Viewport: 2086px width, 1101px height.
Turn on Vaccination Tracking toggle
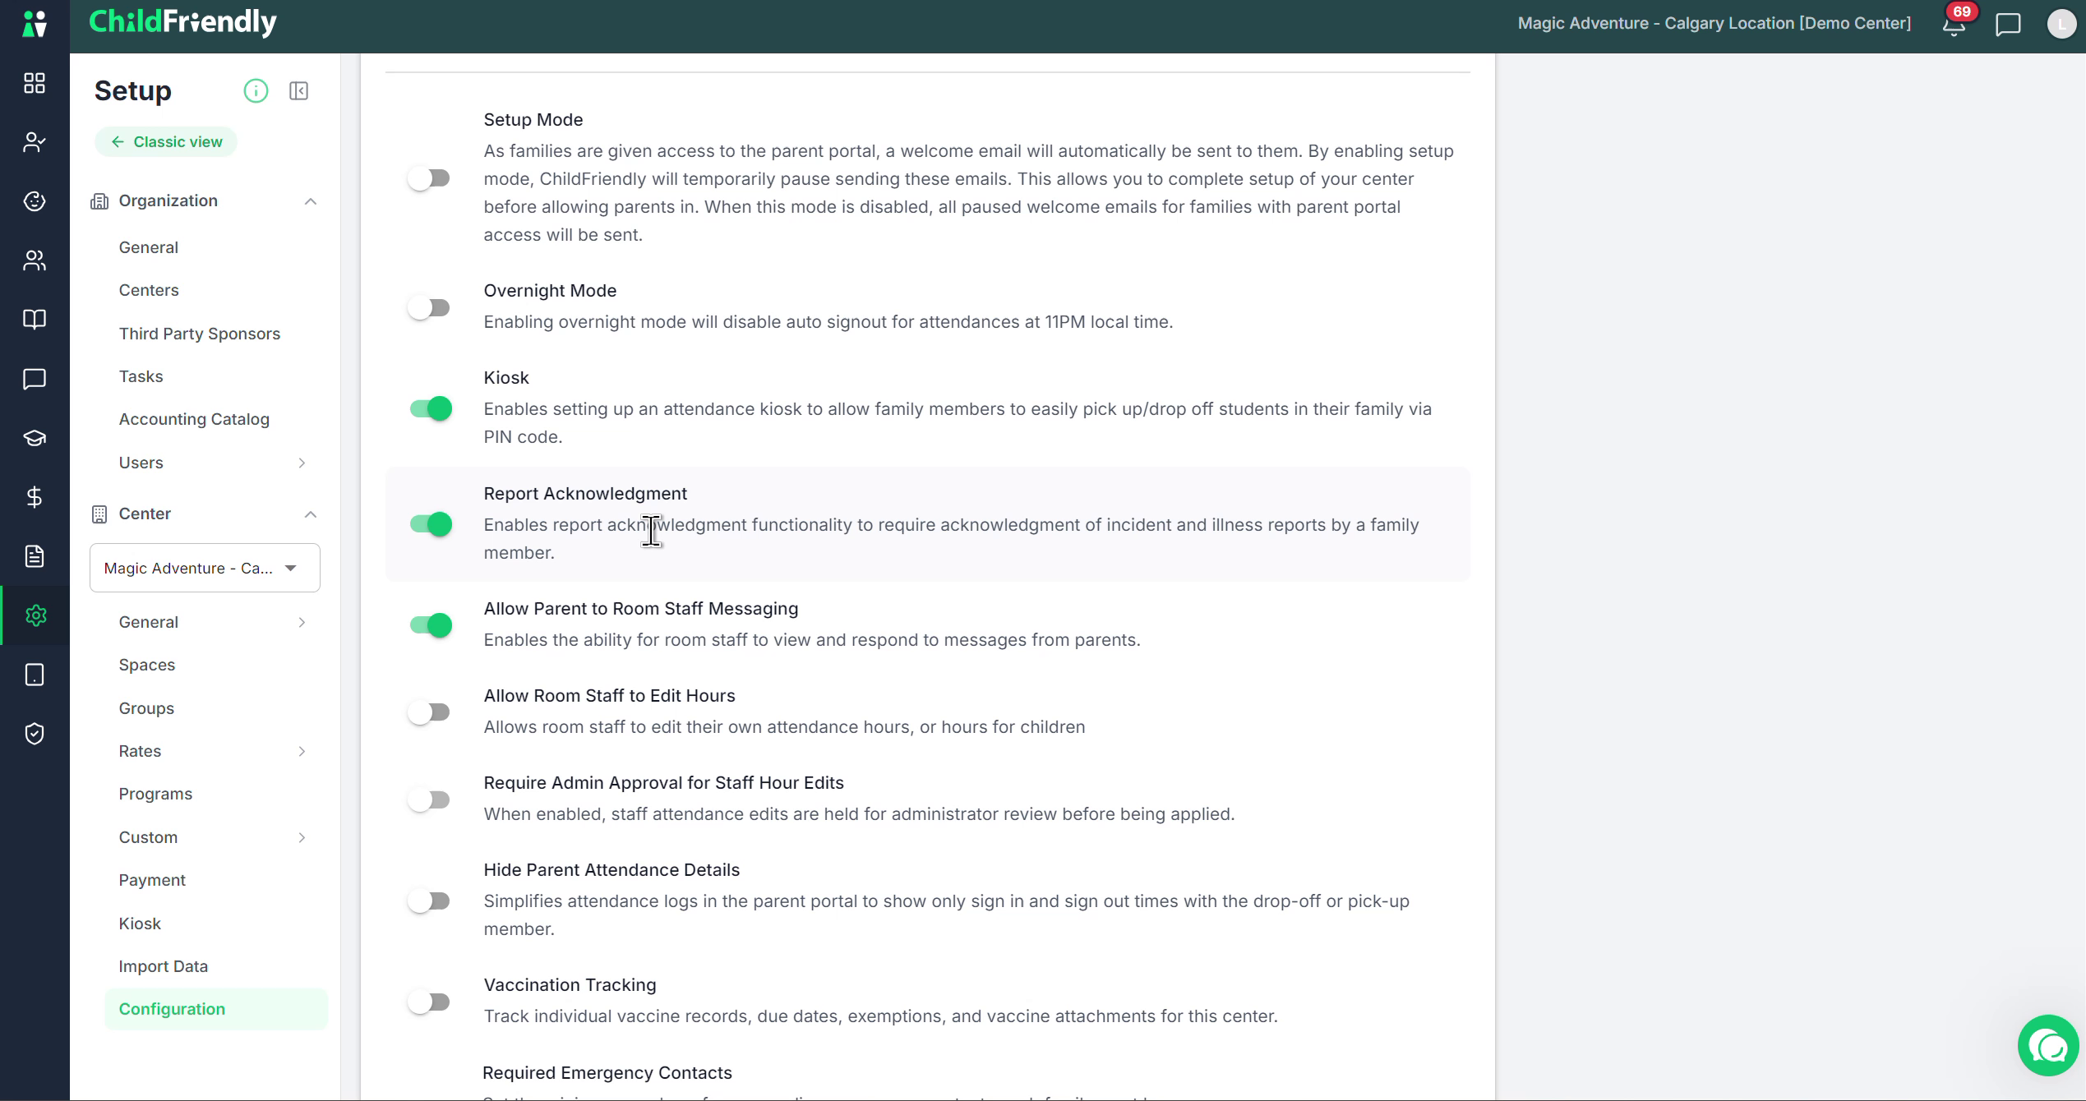coord(430,1002)
